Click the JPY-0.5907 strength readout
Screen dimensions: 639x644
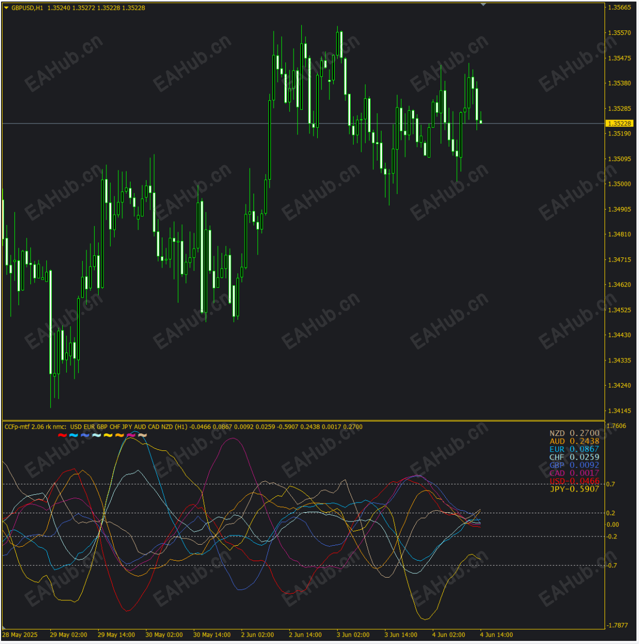[574, 489]
